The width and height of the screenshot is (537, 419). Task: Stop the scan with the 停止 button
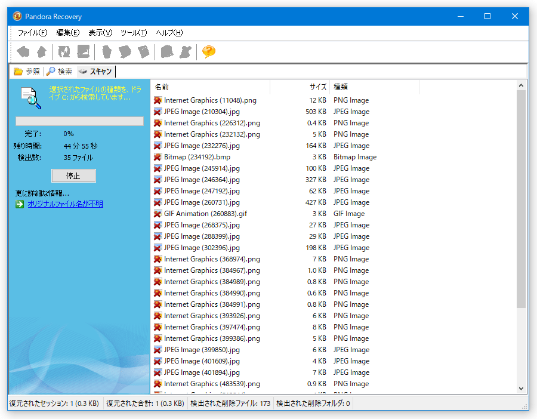73,175
